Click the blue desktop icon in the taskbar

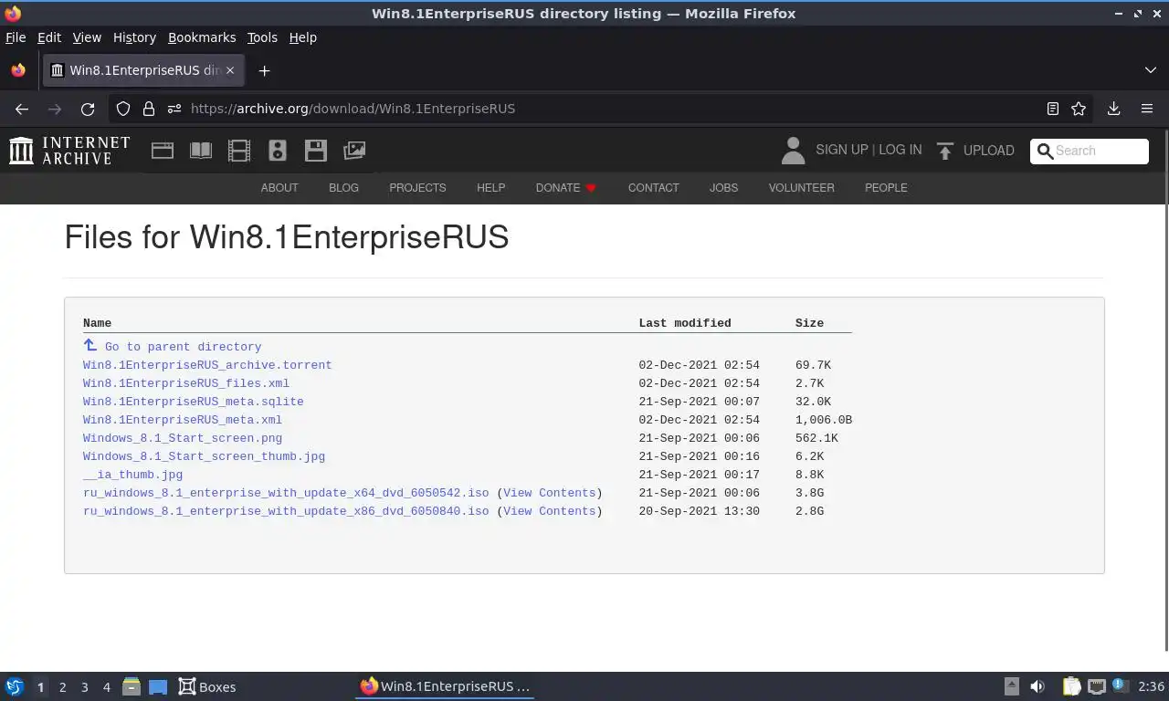(x=158, y=686)
